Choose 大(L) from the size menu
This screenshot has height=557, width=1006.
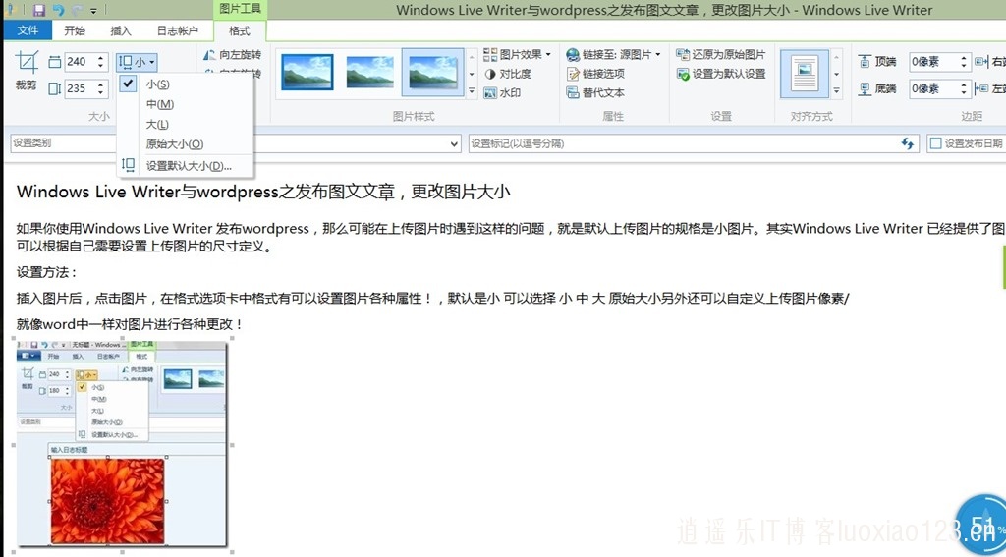pyautogui.click(x=186, y=124)
